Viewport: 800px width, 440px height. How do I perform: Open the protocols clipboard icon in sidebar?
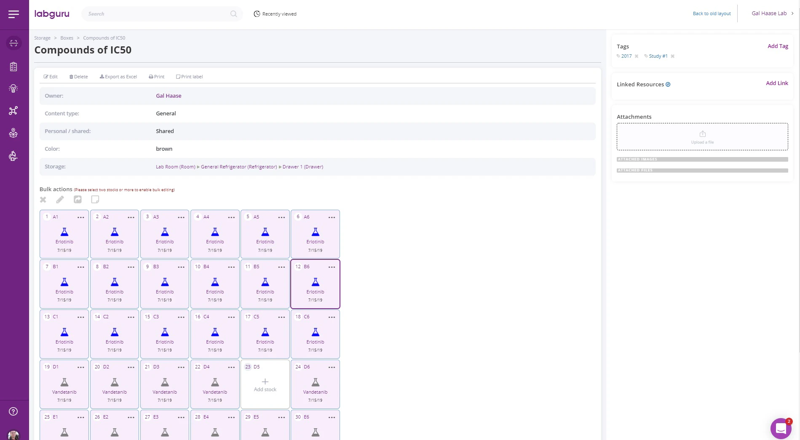tap(13, 66)
